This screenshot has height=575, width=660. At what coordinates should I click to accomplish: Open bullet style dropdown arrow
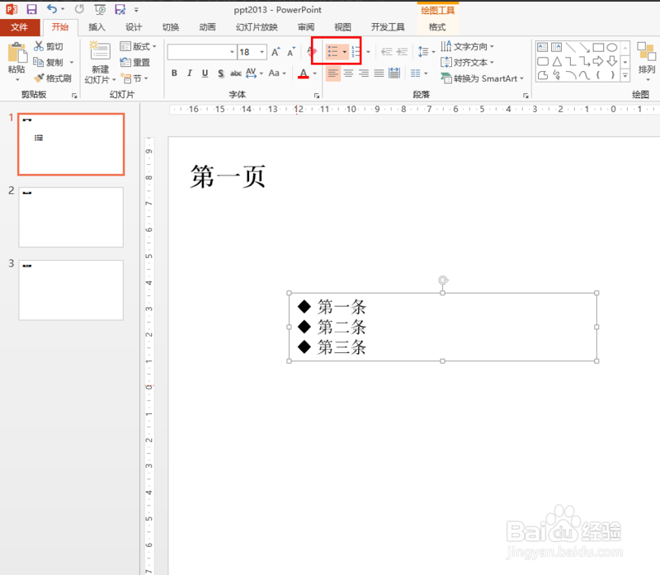click(344, 52)
